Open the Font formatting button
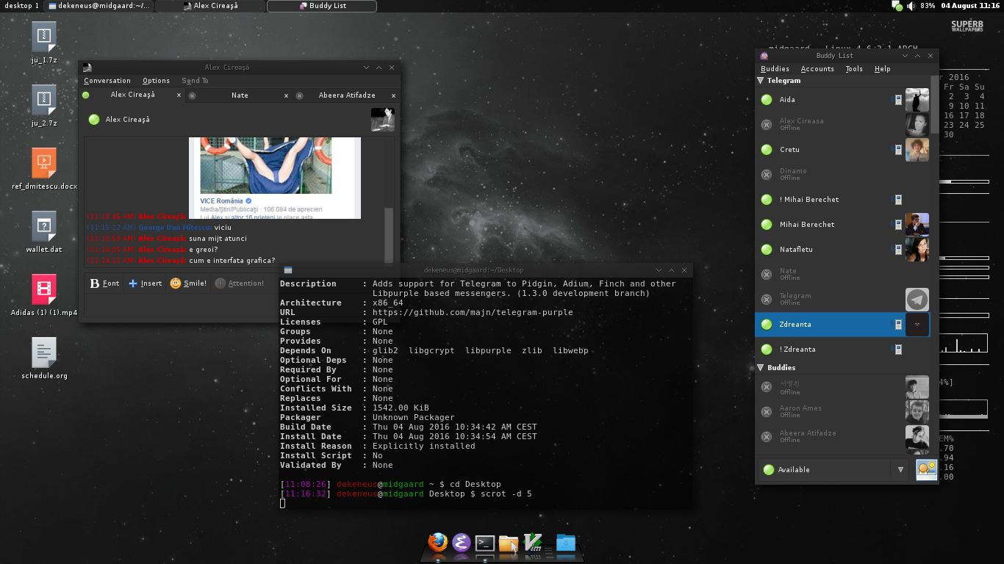The height and width of the screenshot is (564, 1004). point(104,283)
